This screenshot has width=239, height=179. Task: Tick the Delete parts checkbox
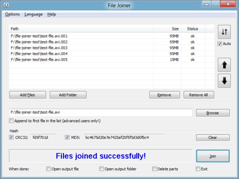tap(154, 169)
